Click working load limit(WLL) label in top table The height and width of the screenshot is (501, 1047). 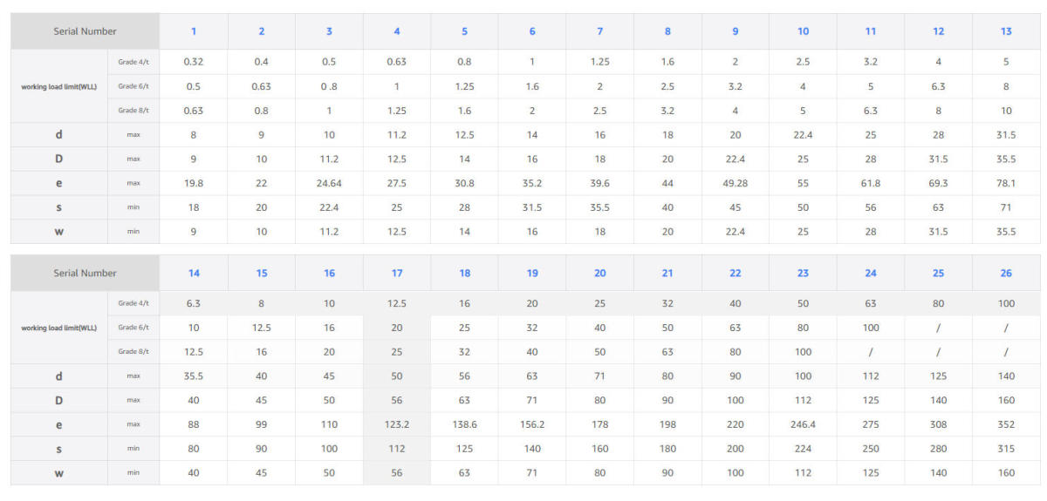(x=59, y=86)
